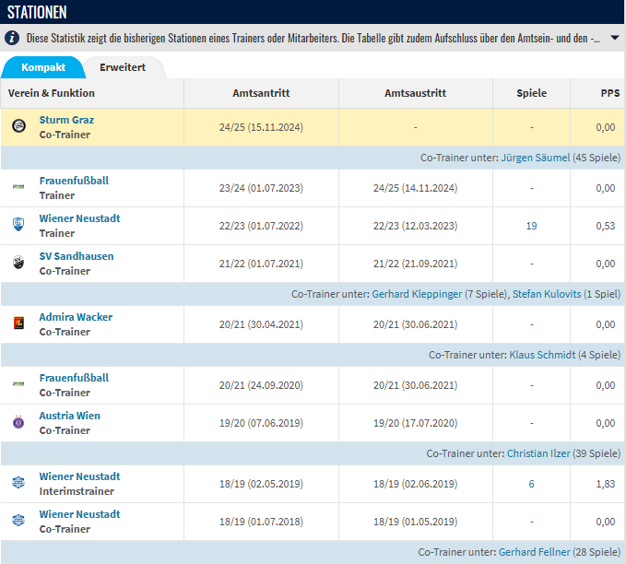Open the Jürgen Säumel coach link

(x=536, y=158)
